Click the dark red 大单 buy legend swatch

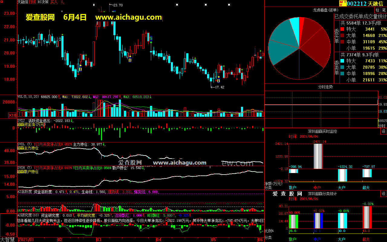[342, 35]
